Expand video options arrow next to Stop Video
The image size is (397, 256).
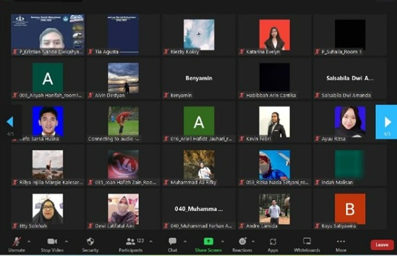tap(66, 241)
